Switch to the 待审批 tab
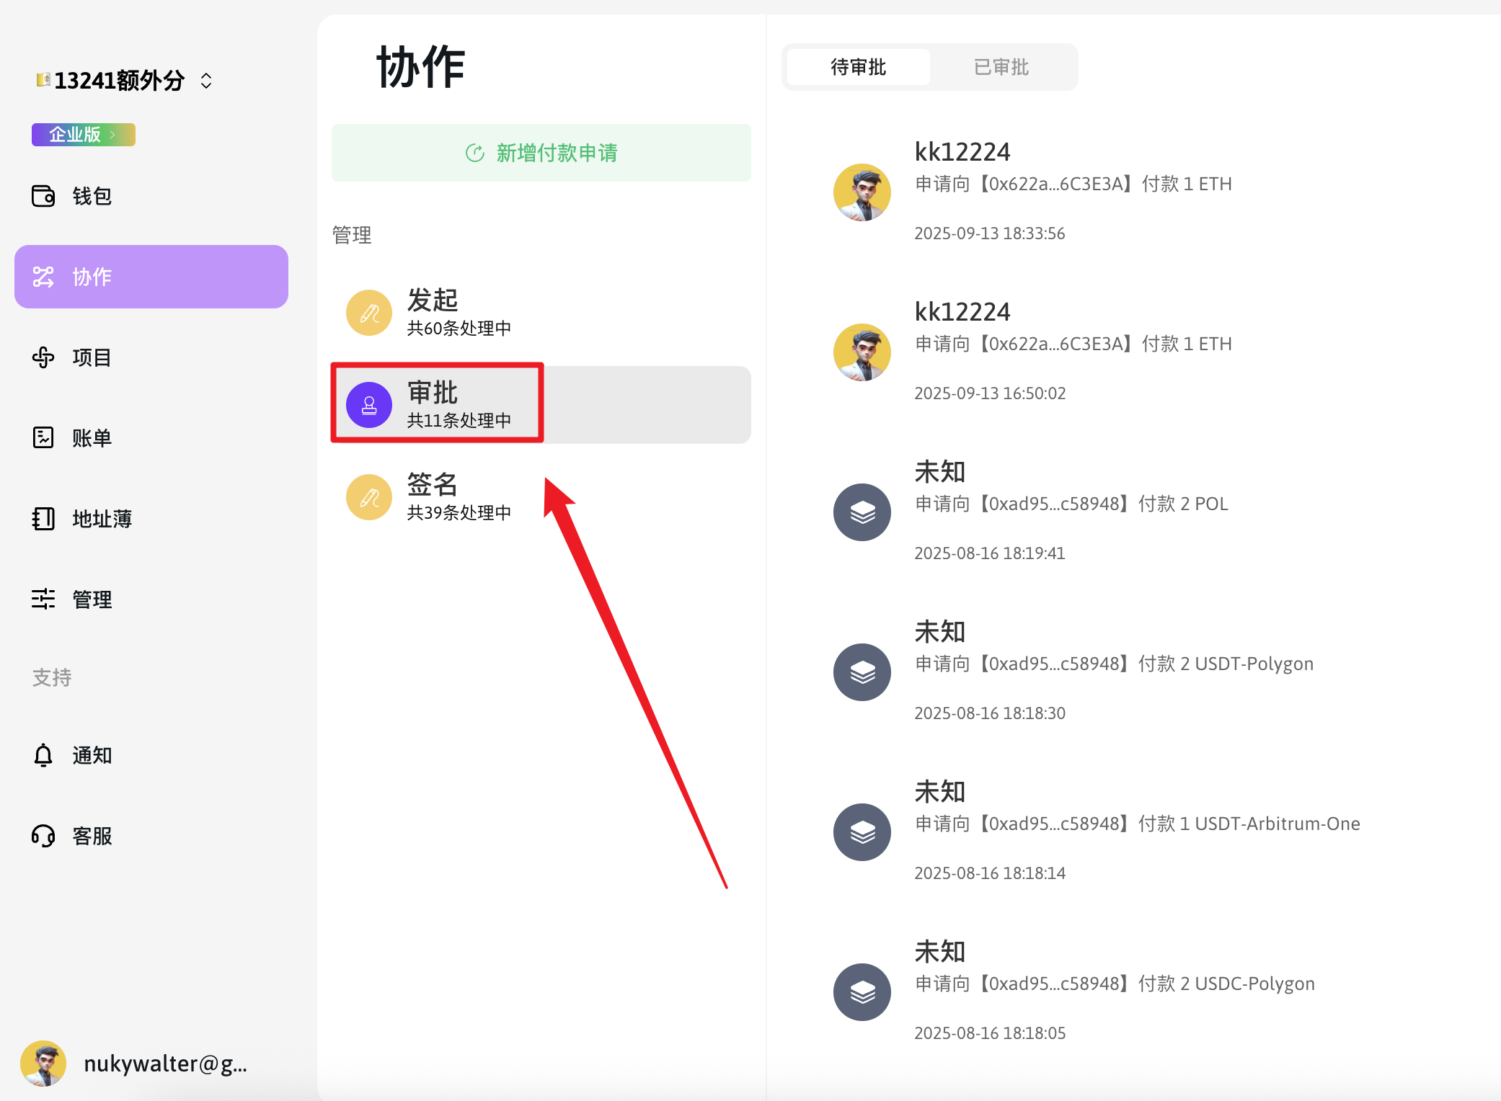 coord(859,67)
